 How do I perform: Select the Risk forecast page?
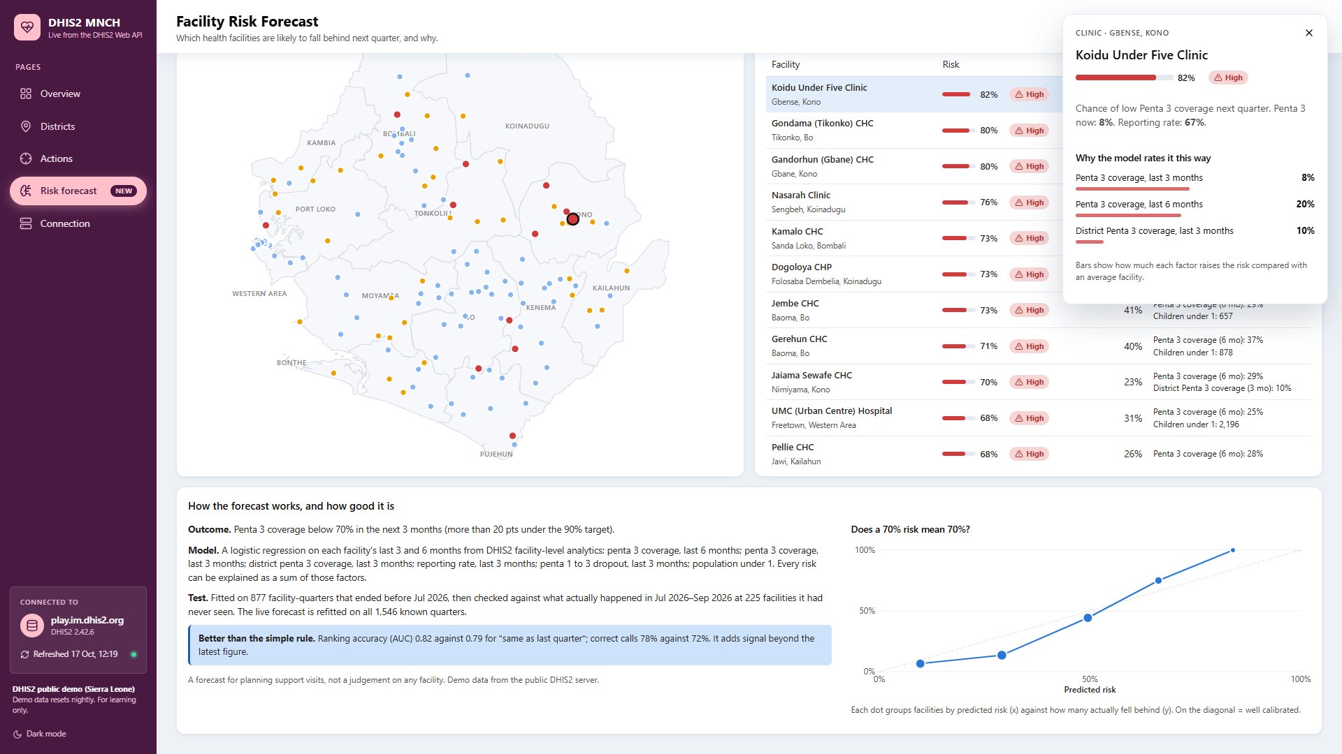pos(78,191)
